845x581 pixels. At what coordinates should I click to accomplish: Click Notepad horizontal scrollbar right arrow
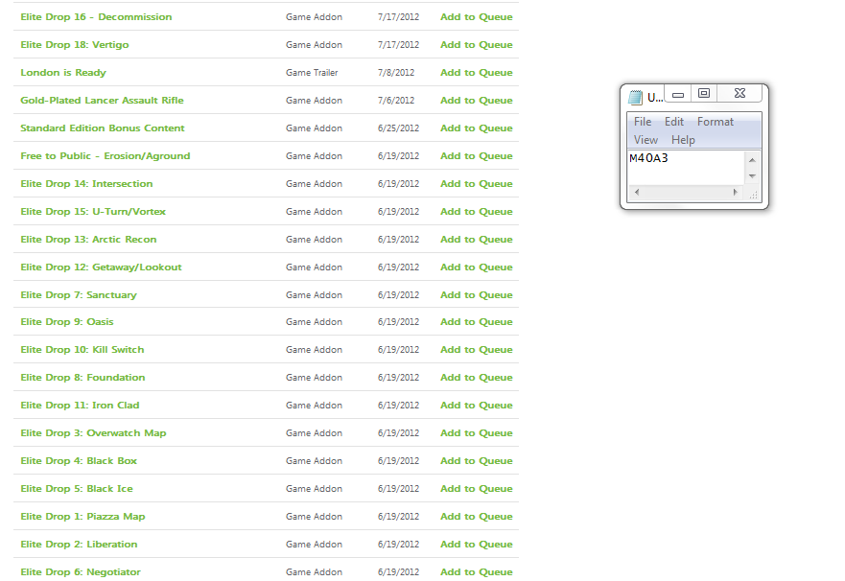click(735, 193)
